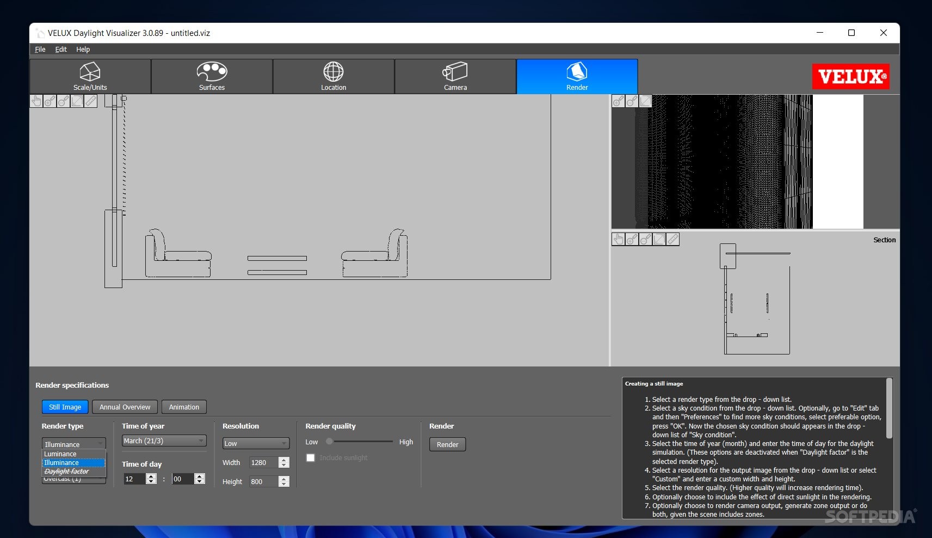Switch to Animation mode
The width and height of the screenshot is (932, 538).
pyautogui.click(x=184, y=407)
